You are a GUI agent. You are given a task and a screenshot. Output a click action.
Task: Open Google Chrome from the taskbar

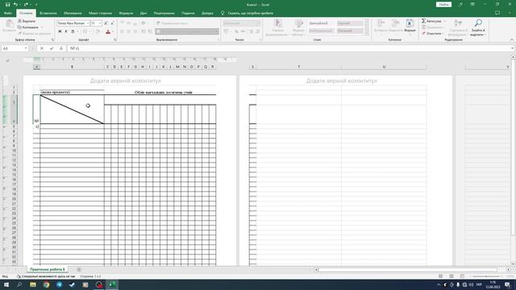46,284
